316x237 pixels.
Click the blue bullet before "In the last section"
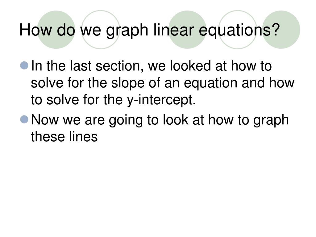tap(24, 65)
